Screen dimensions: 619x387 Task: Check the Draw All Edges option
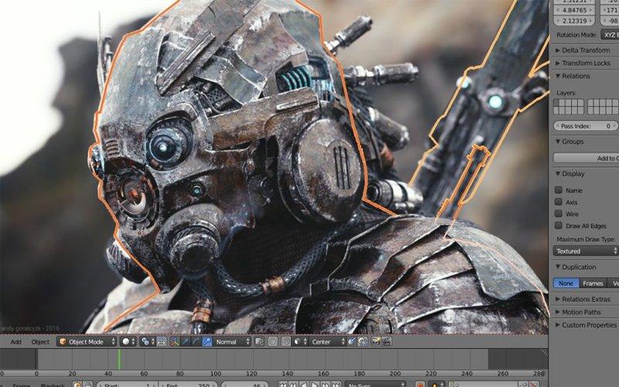559,225
